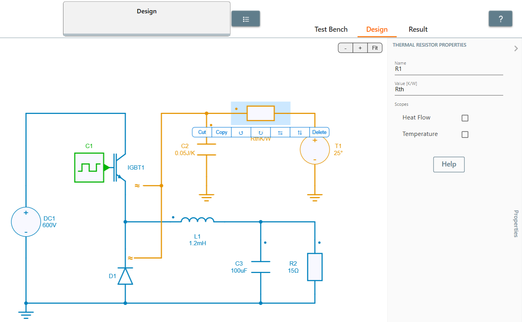Flip the selected component vertically

pos(300,132)
